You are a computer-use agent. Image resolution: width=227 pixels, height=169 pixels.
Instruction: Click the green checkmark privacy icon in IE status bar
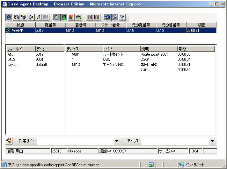151,165
